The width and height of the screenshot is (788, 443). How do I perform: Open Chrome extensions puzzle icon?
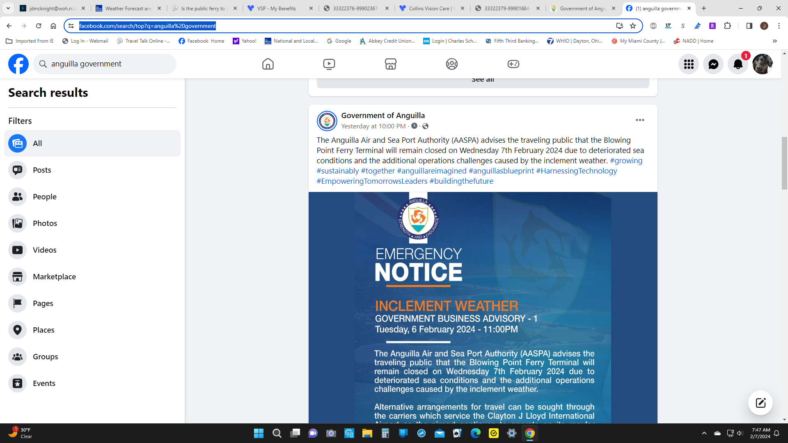(x=727, y=26)
